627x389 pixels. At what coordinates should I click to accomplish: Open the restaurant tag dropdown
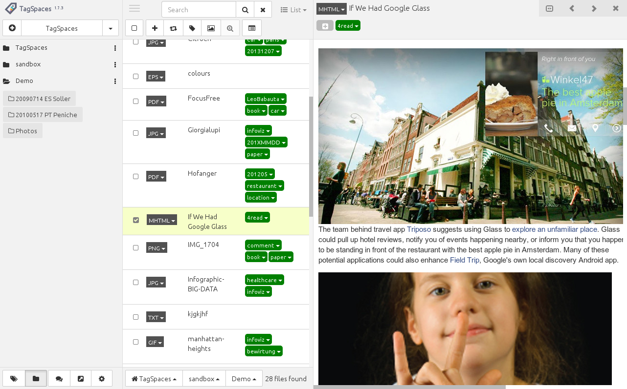click(265, 186)
